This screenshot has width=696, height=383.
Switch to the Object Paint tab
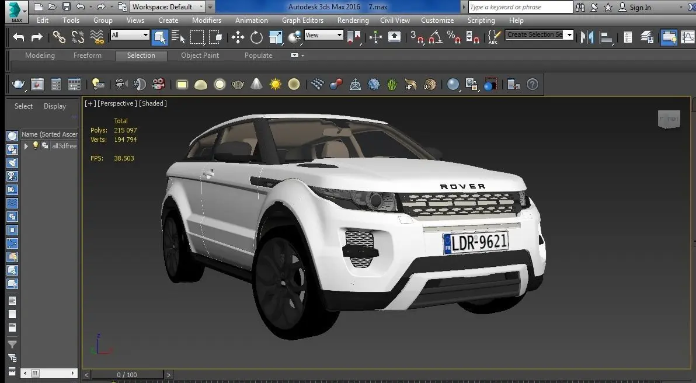pos(200,55)
